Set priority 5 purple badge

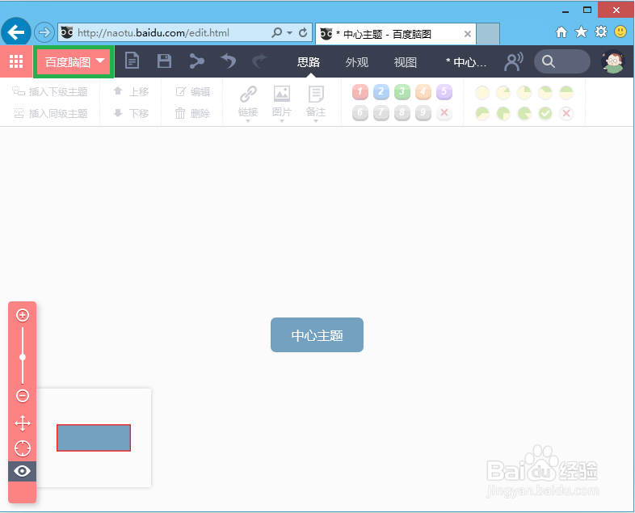coord(444,92)
